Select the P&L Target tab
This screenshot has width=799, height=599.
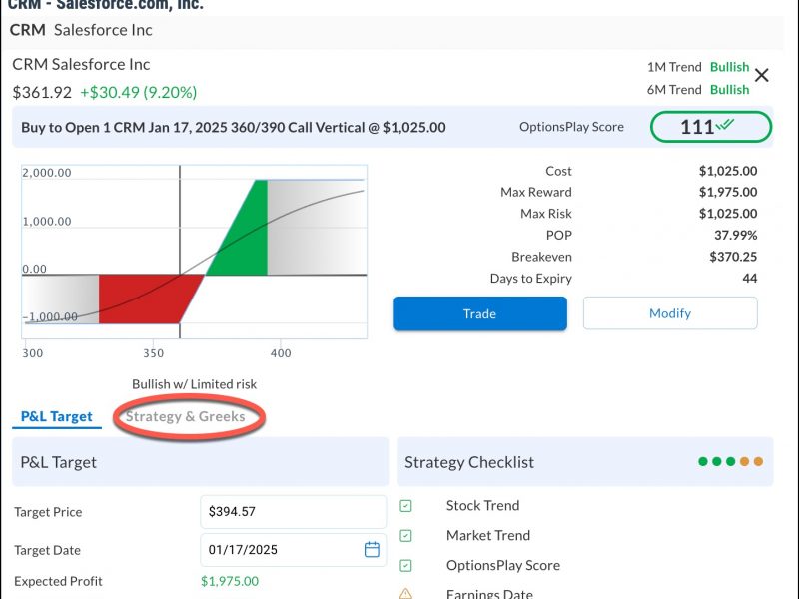(x=57, y=416)
